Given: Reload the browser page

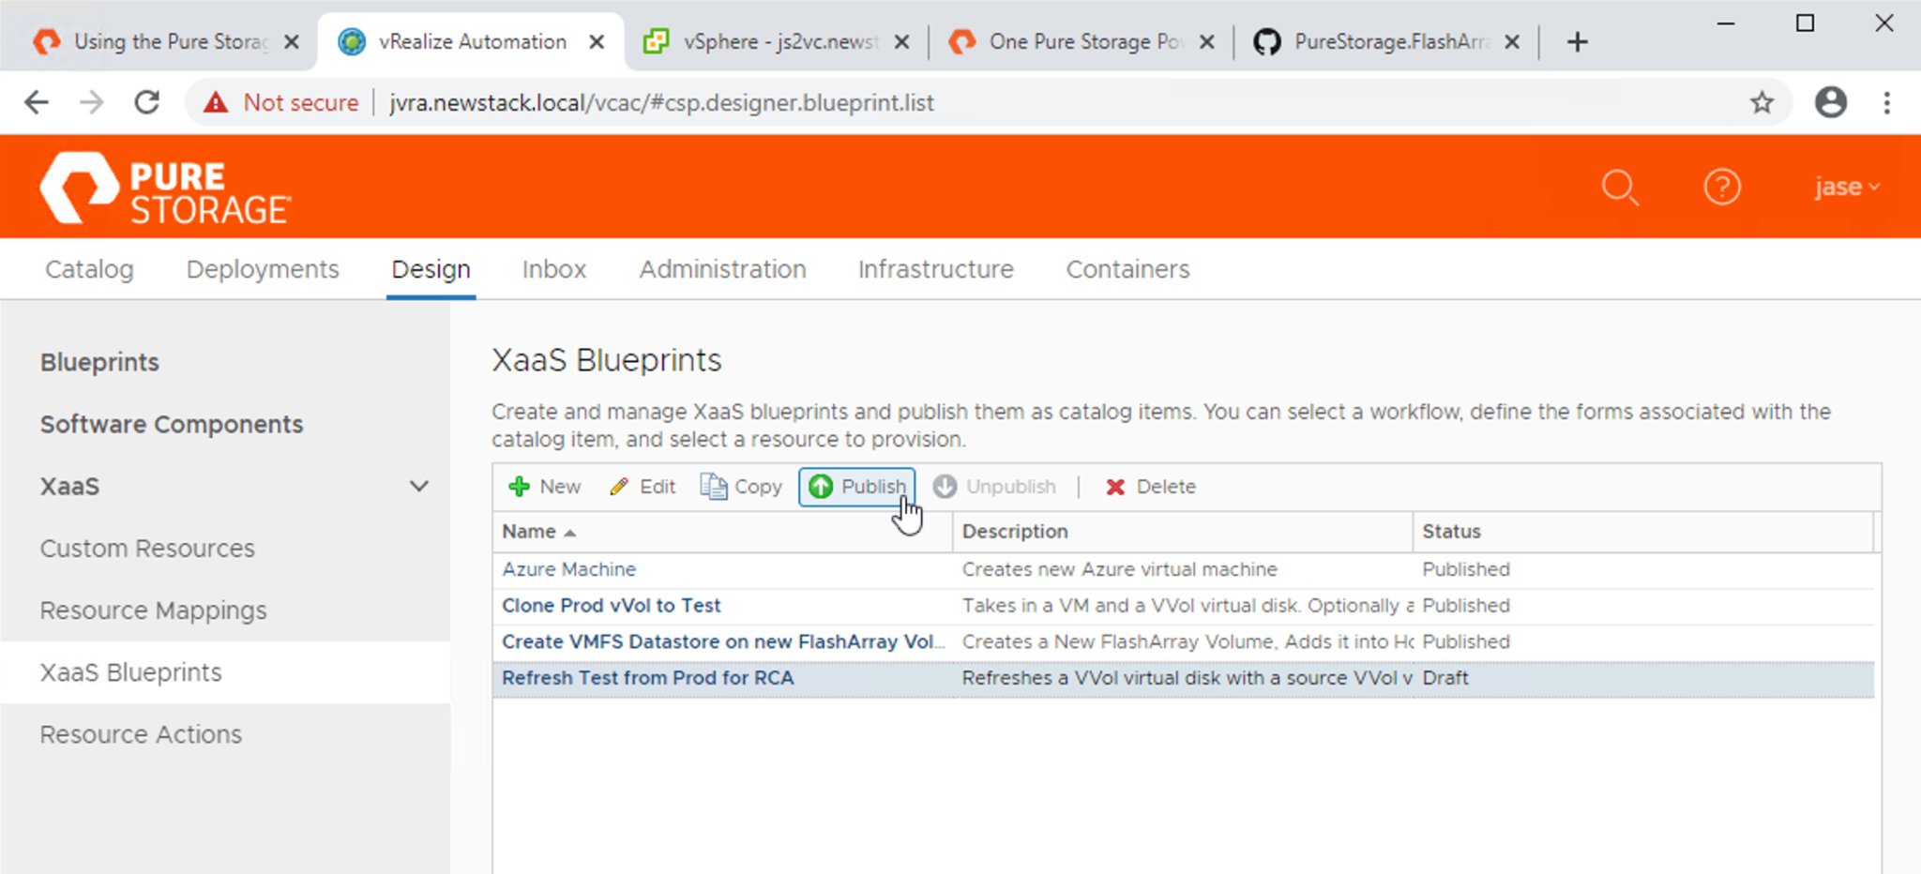Looking at the screenshot, I should point(147,102).
